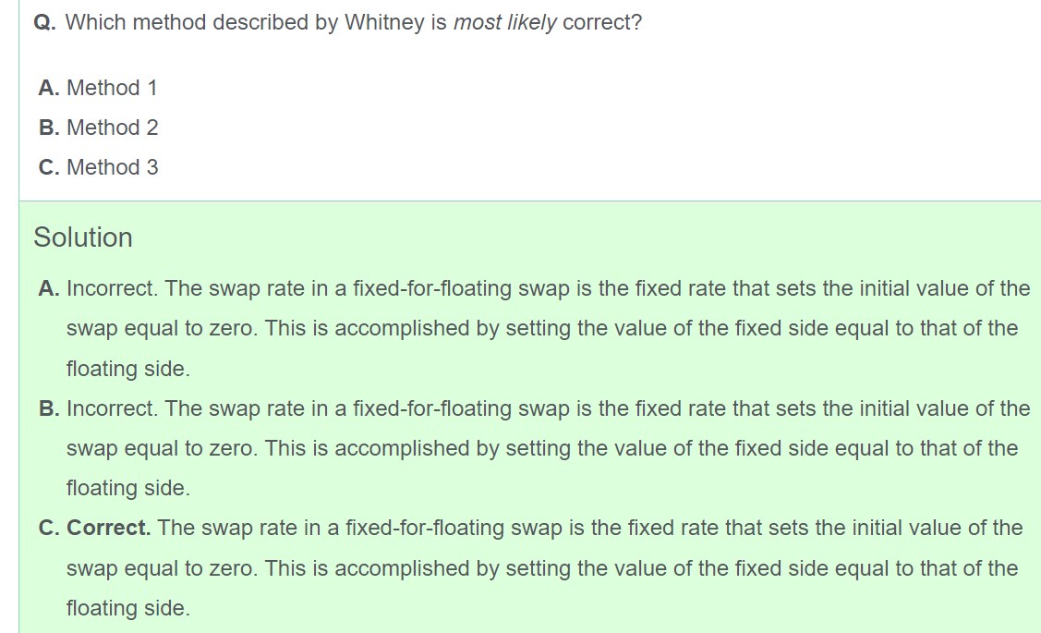Click bold "Correct." in solution explanation C
Screen dimensions: 1041x633
click(x=109, y=529)
